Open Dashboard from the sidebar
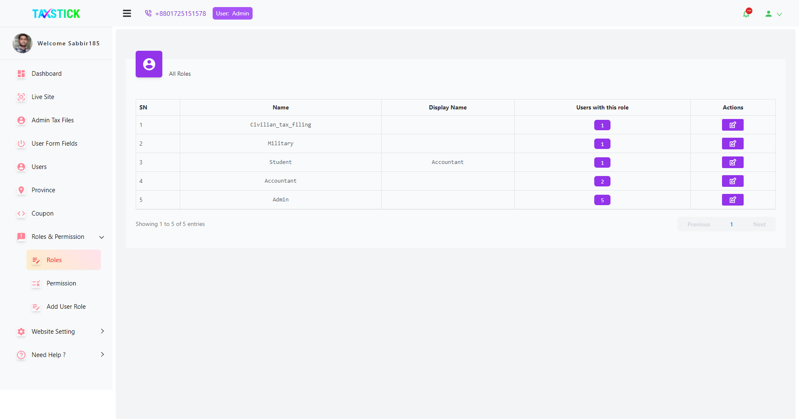 [47, 74]
